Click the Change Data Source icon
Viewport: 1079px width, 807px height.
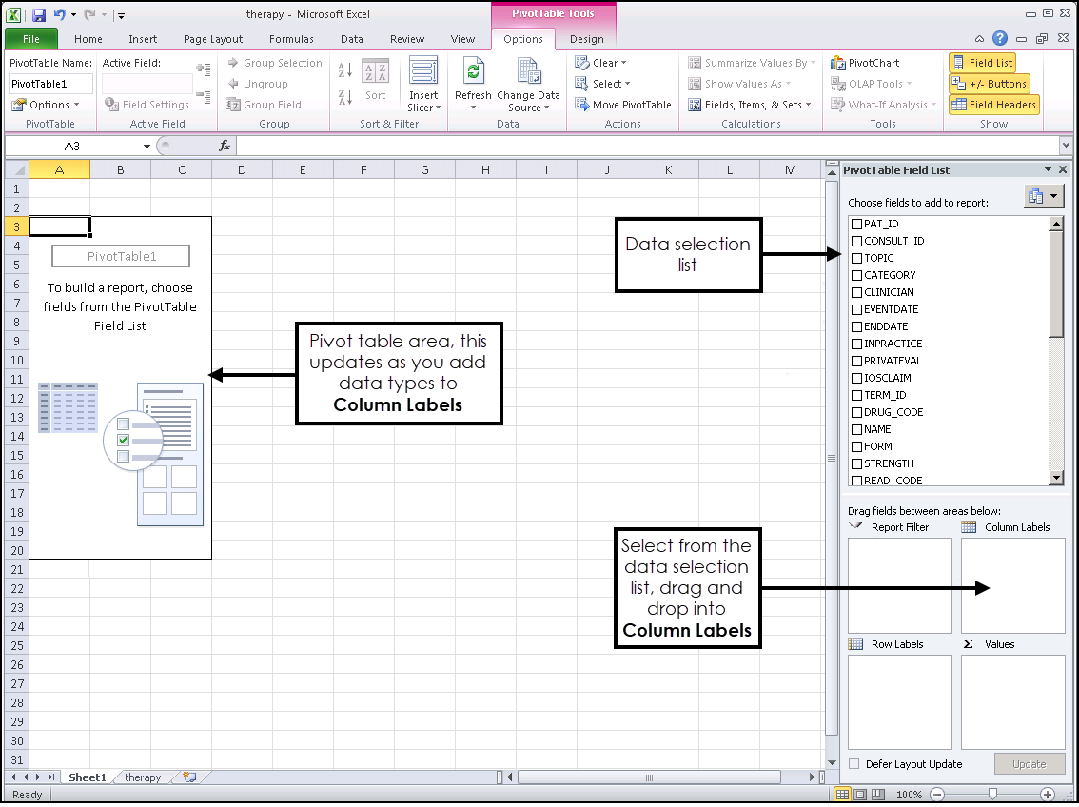pyautogui.click(x=528, y=73)
